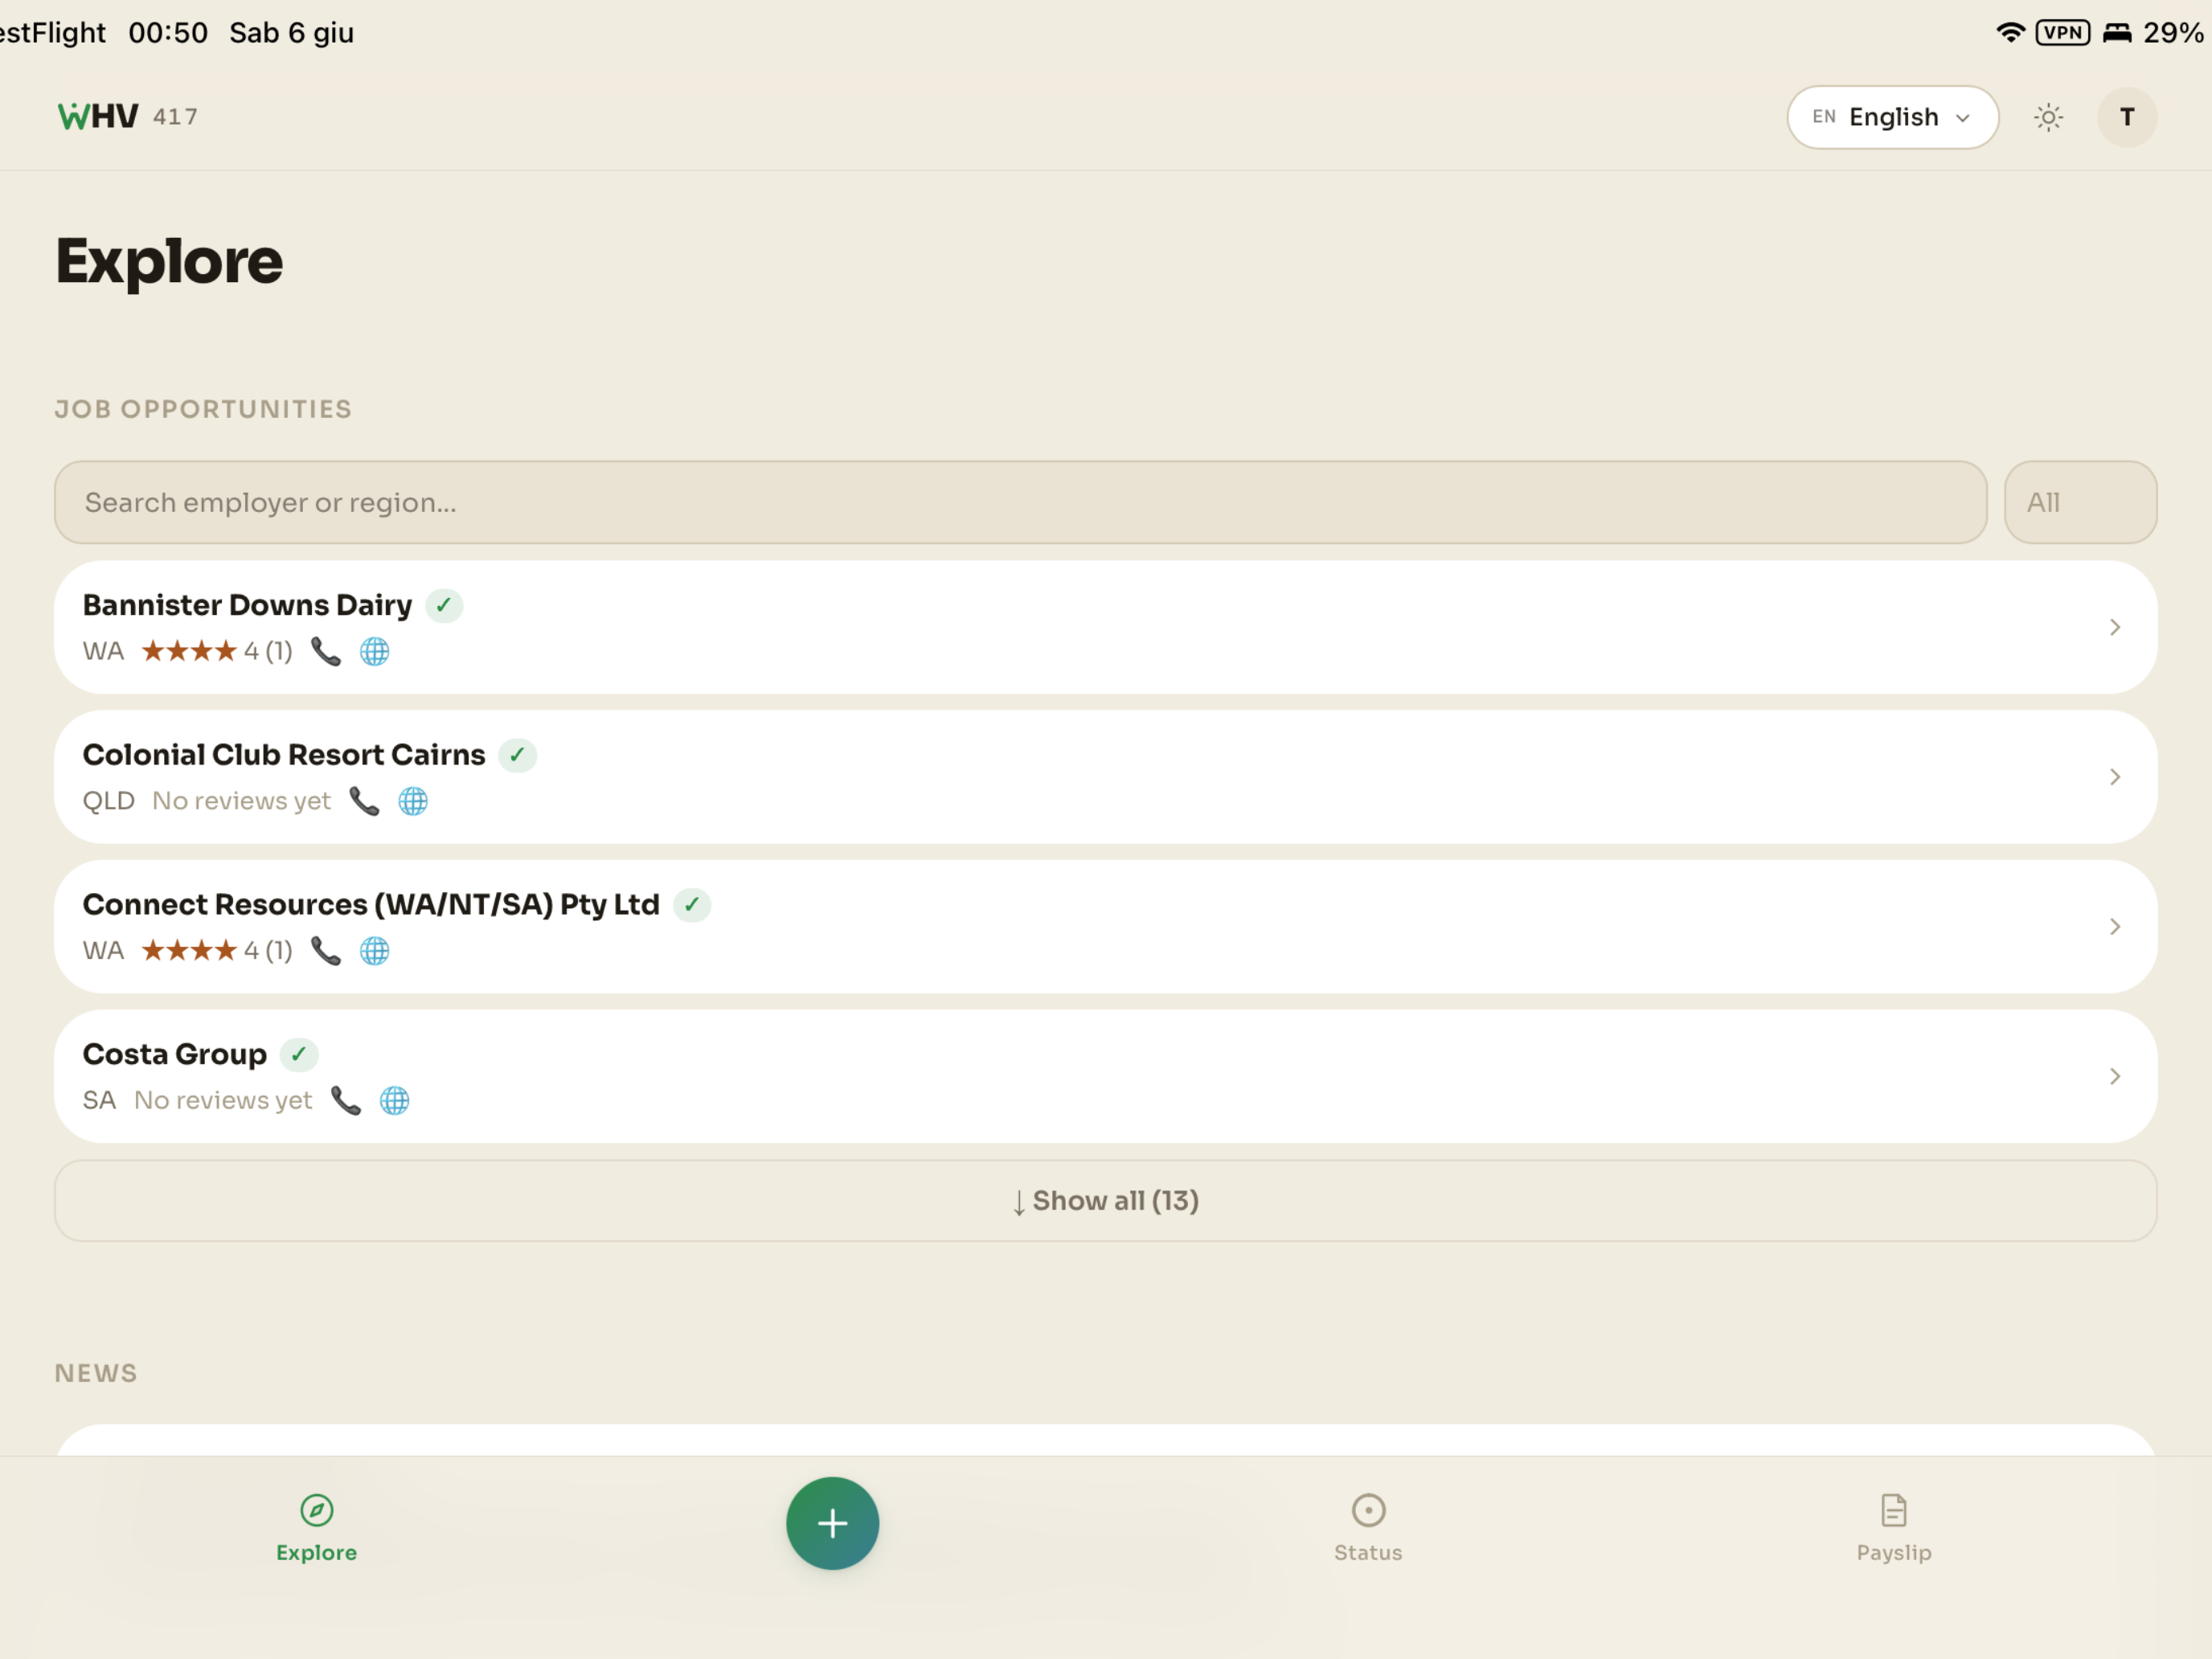Screen dimensions: 2212x1659
Task: Switch to the Status tab
Action: (1368, 1528)
